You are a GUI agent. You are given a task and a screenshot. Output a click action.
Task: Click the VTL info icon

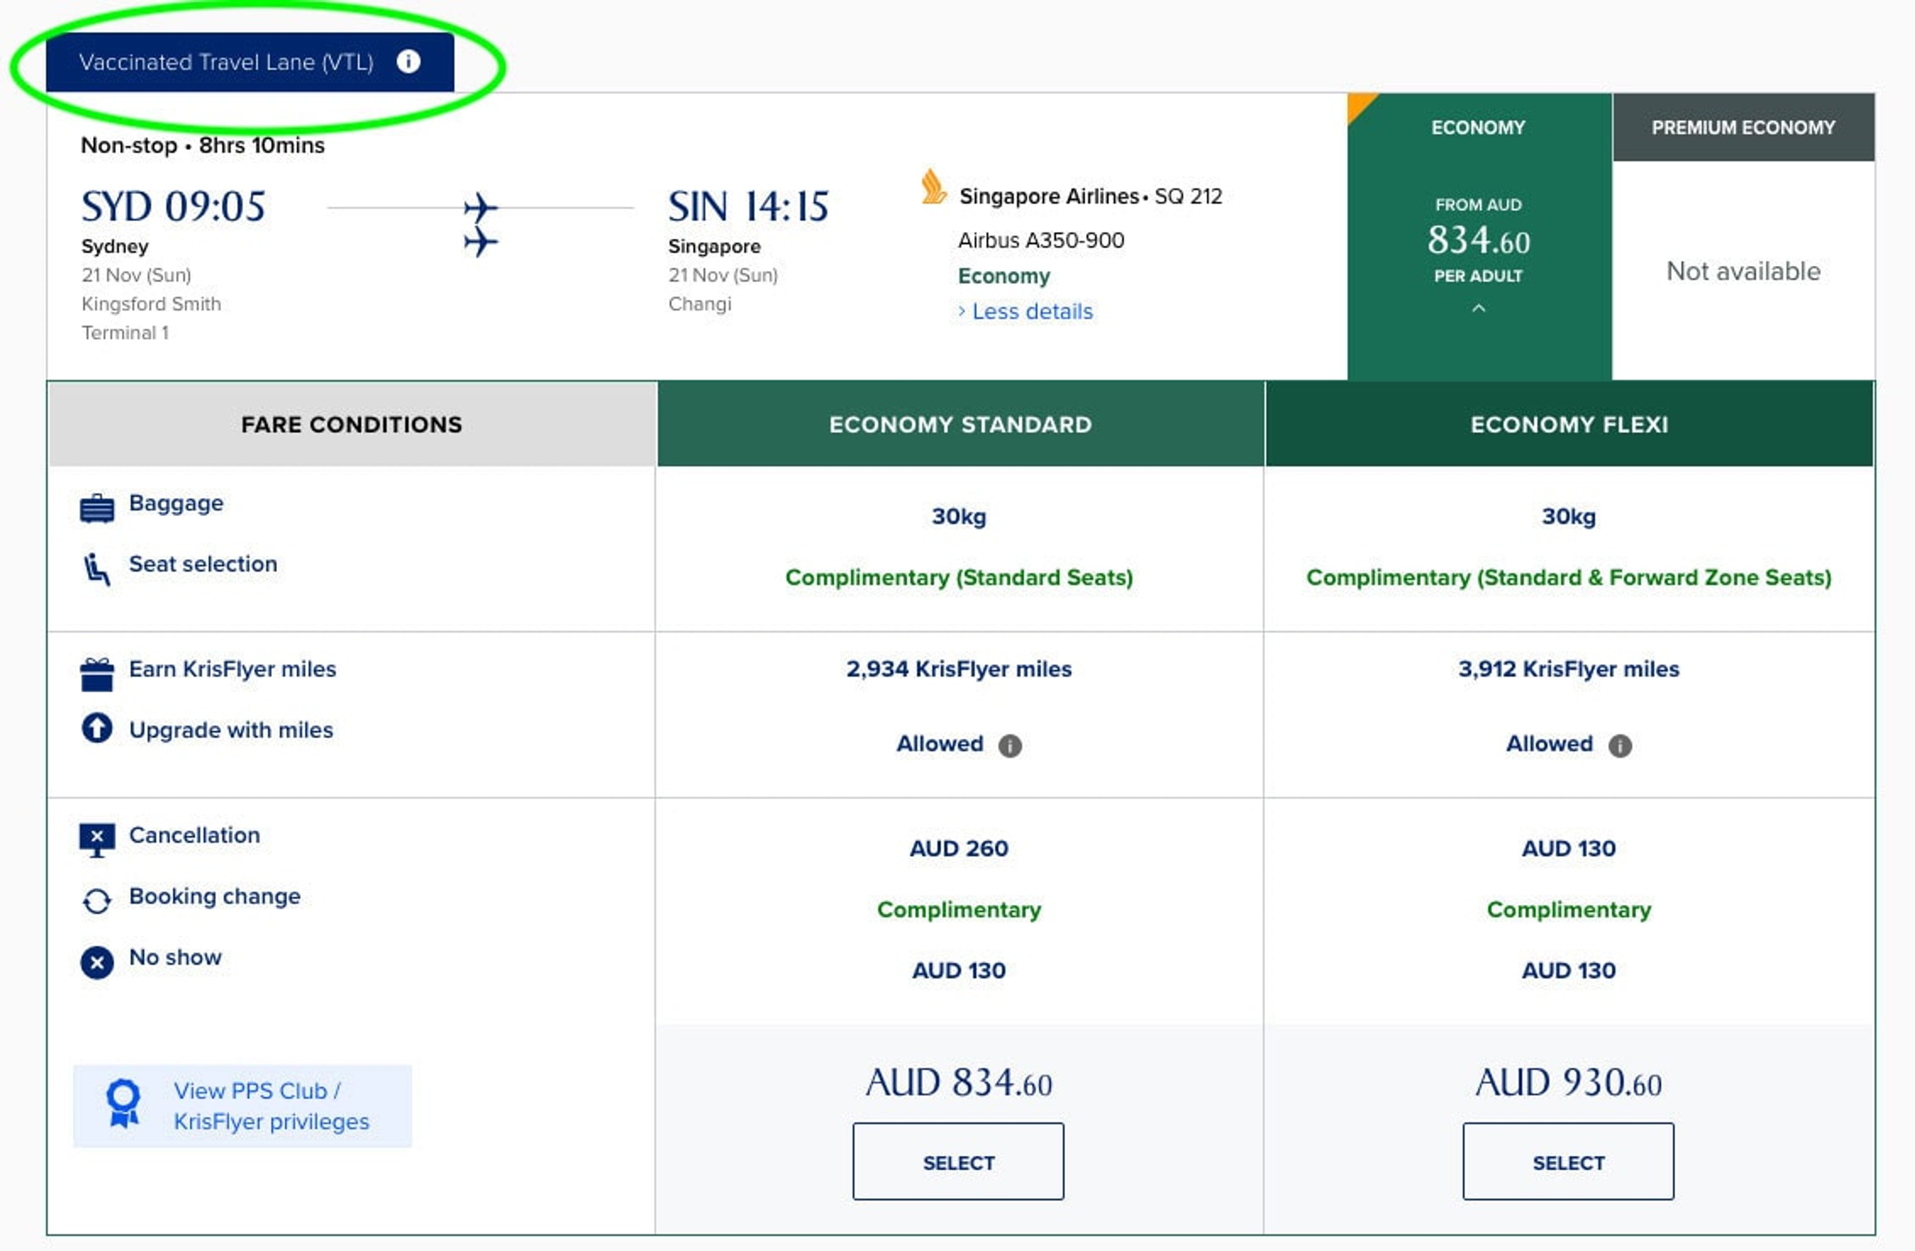click(x=408, y=61)
